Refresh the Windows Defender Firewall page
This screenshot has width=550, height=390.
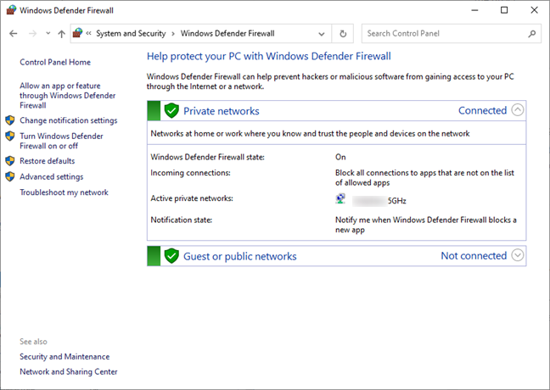click(x=343, y=34)
